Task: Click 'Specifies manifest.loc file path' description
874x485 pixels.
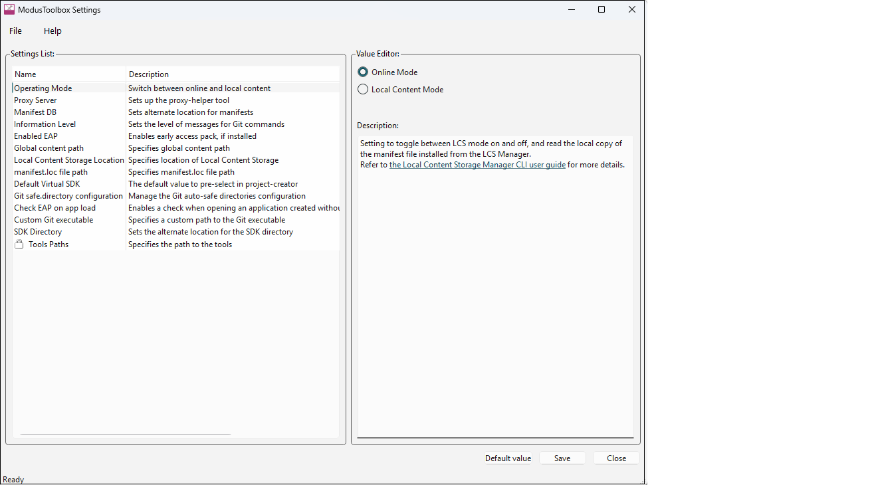Action: 181,172
